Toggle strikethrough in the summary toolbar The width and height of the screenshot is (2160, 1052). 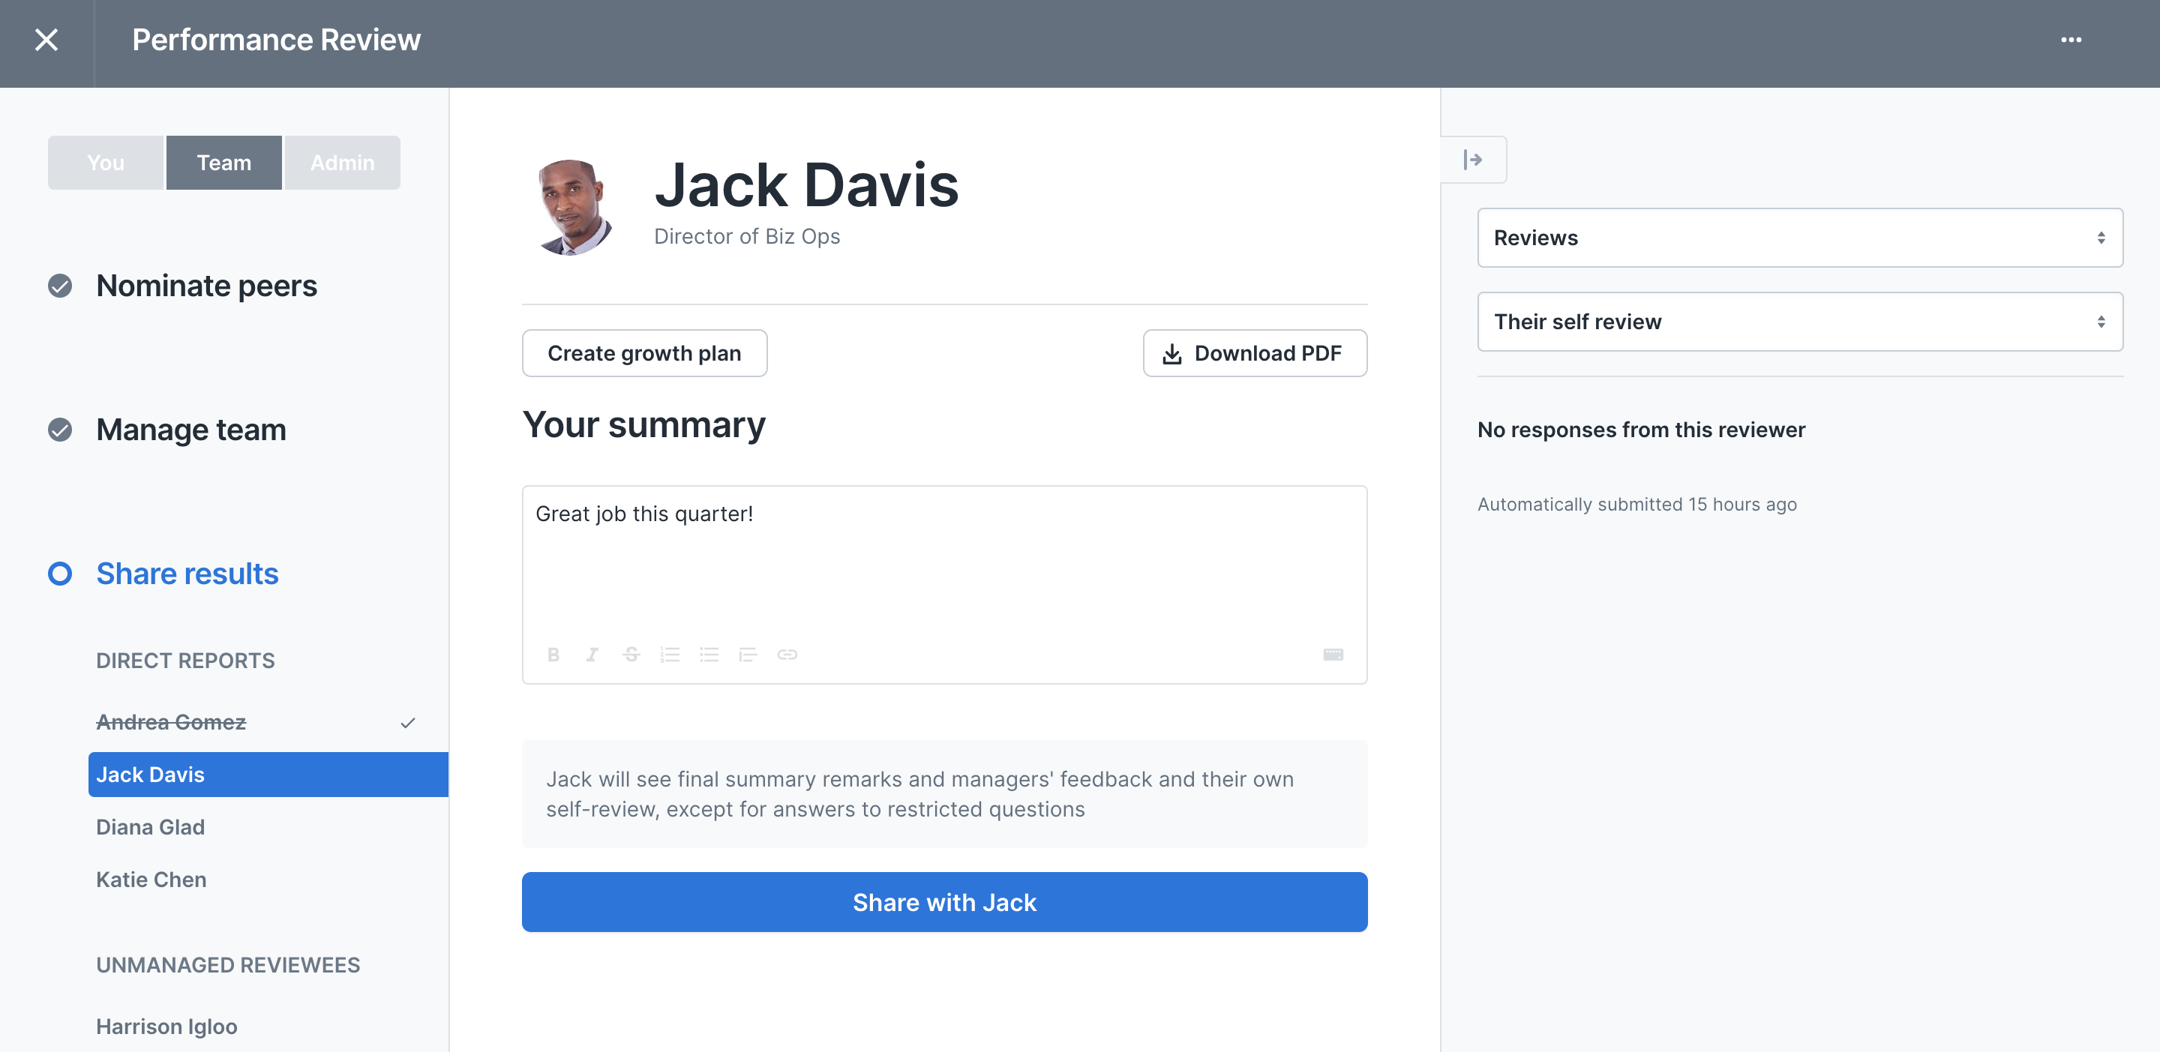coord(631,655)
